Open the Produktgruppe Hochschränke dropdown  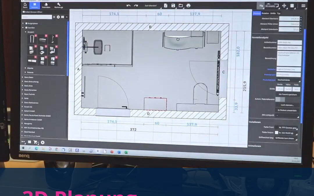(289, 80)
